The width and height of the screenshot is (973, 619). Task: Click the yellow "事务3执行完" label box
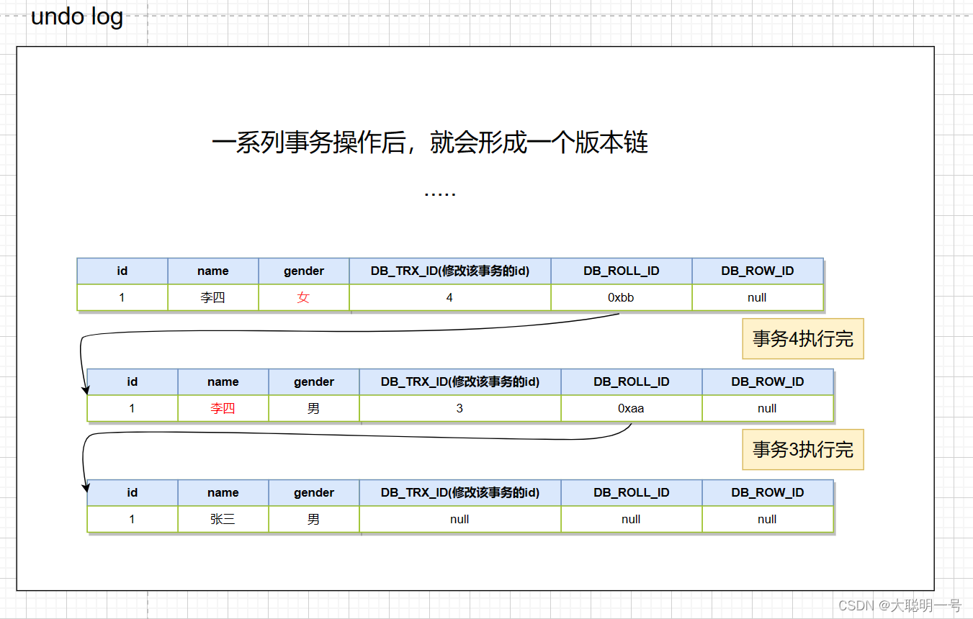point(803,450)
